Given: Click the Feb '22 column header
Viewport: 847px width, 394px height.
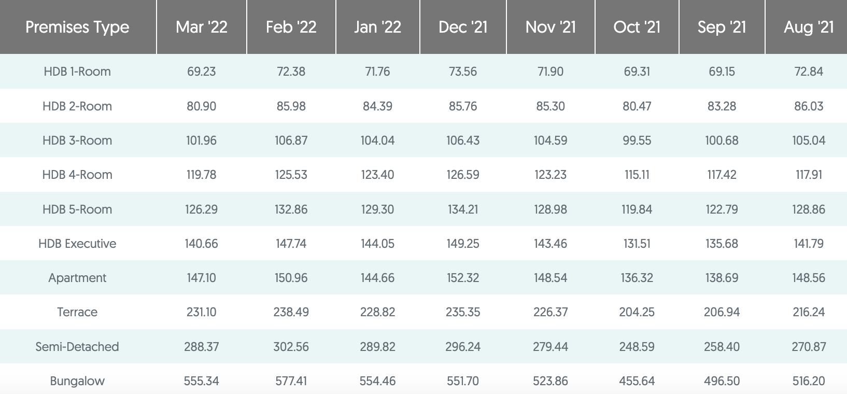Looking at the screenshot, I should point(291,27).
